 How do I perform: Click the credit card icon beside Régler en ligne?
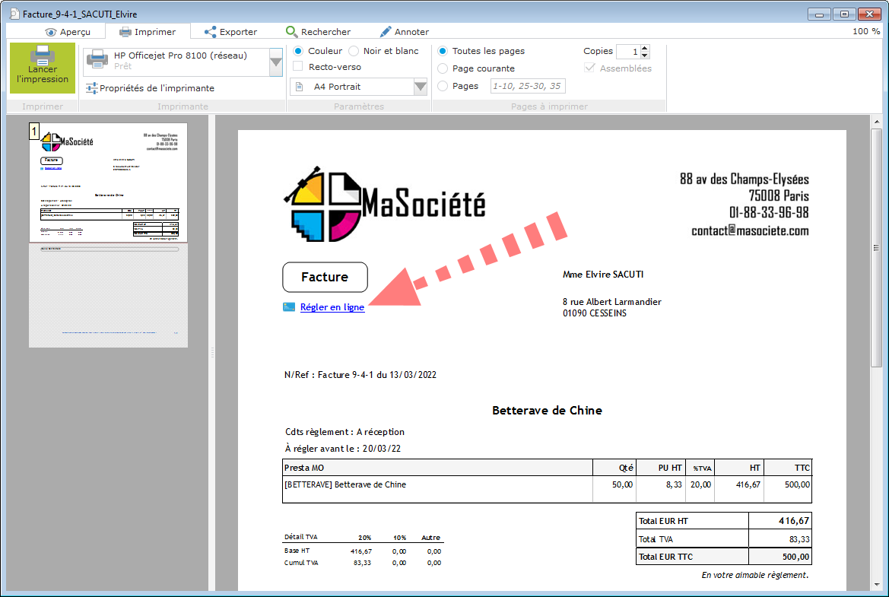coord(289,307)
